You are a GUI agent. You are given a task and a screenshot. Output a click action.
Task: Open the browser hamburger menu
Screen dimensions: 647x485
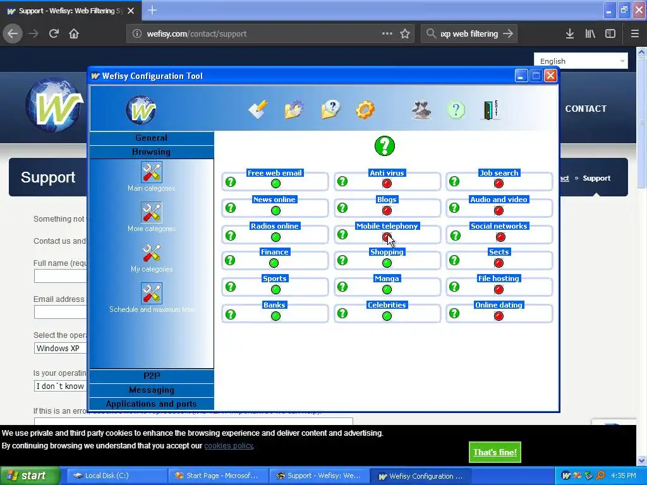[x=634, y=34]
